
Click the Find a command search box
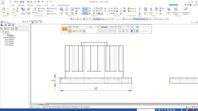point(146,110)
